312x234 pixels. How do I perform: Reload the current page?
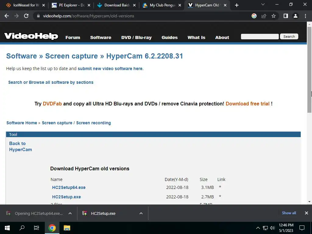pos(26,16)
